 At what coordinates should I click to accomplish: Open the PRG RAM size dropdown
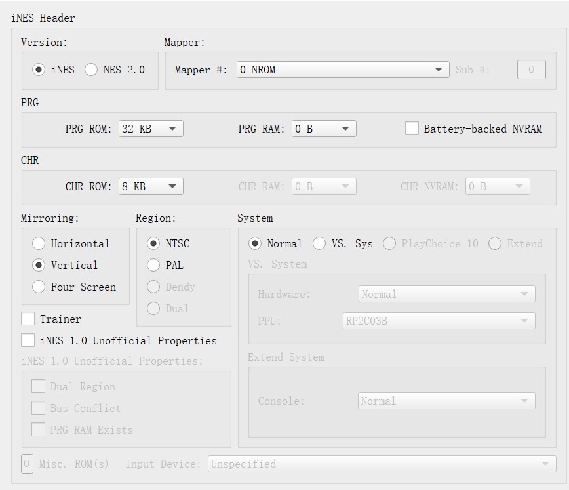point(324,129)
